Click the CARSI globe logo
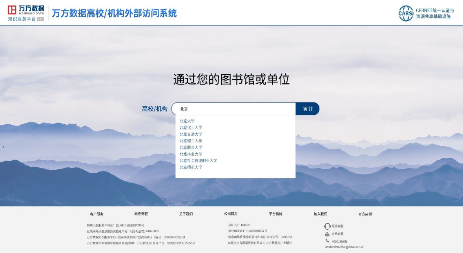Viewport: 463px width, 253px height. pos(406,13)
